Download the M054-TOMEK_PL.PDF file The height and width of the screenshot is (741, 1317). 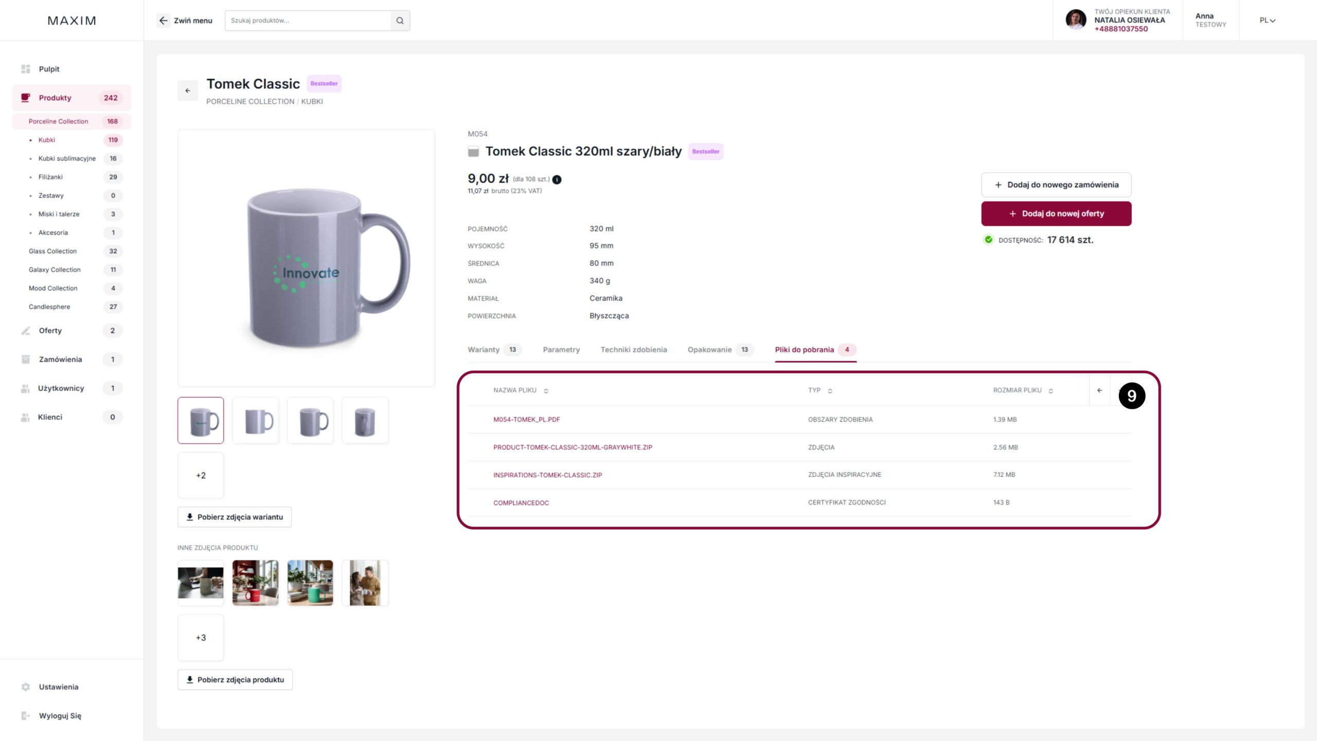[526, 420]
